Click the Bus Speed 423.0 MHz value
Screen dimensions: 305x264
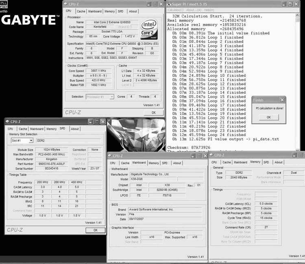tap(98, 80)
